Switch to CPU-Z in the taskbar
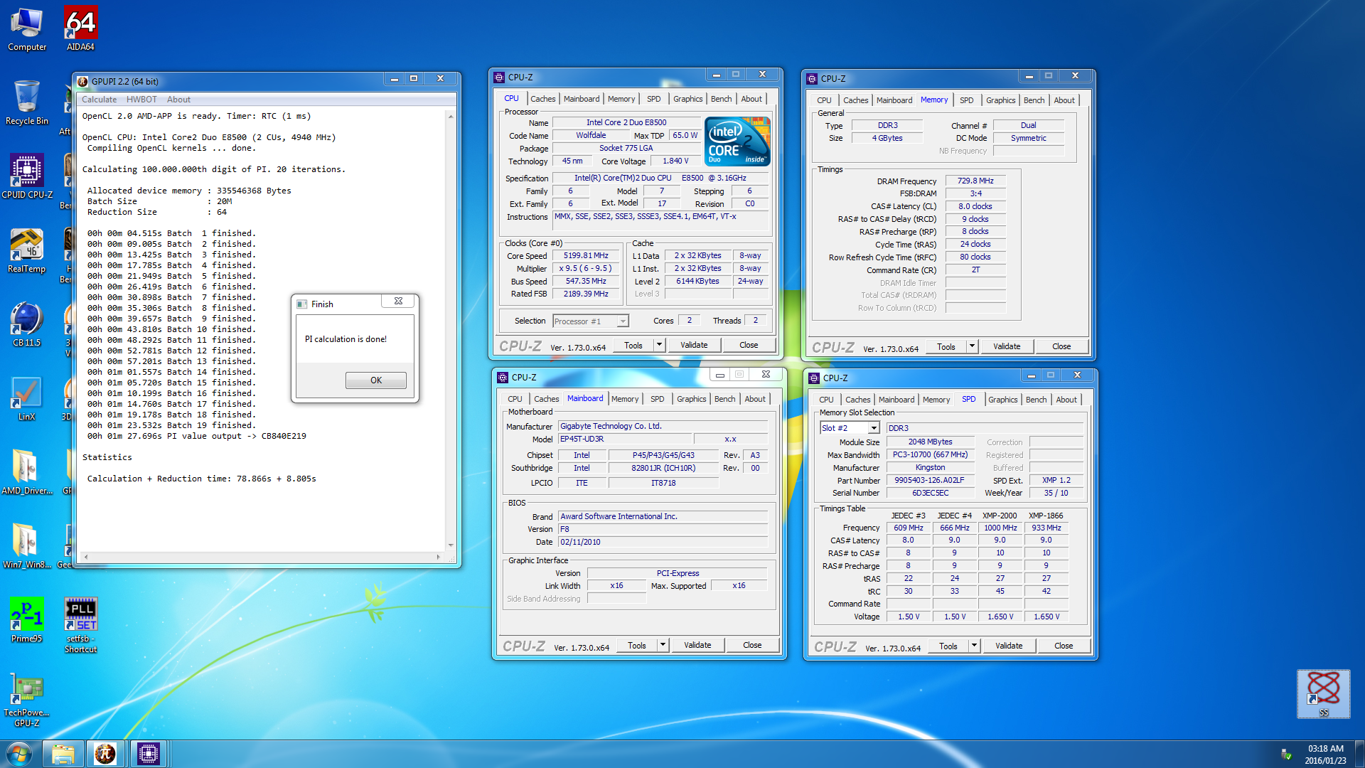Image resolution: width=1365 pixels, height=768 pixels. (x=149, y=754)
